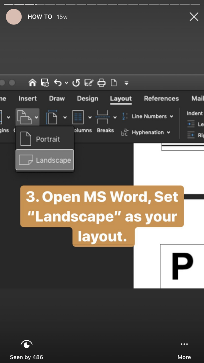Click the Size page icon
This screenshot has width=204, height=363.
[52, 117]
